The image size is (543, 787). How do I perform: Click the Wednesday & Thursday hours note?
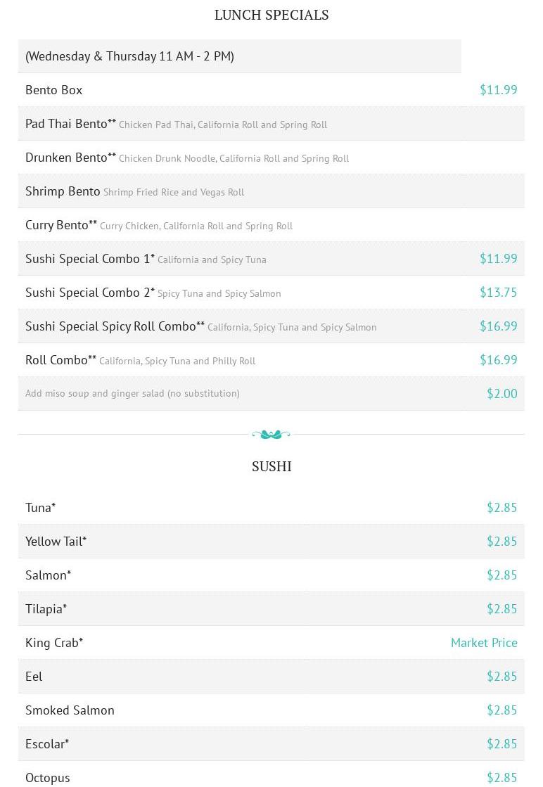(x=129, y=56)
